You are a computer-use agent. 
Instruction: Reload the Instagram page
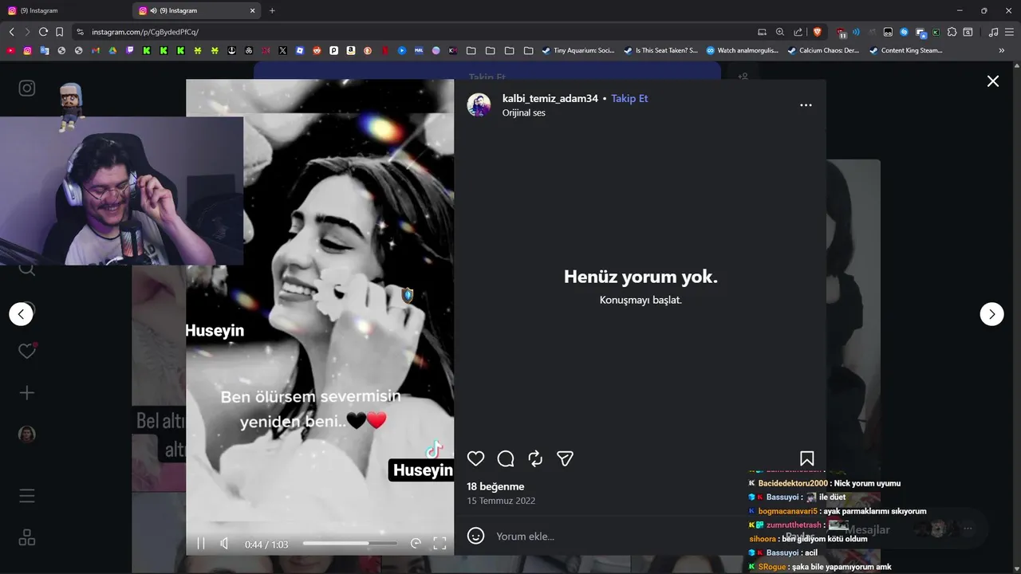pyautogui.click(x=43, y=32)
